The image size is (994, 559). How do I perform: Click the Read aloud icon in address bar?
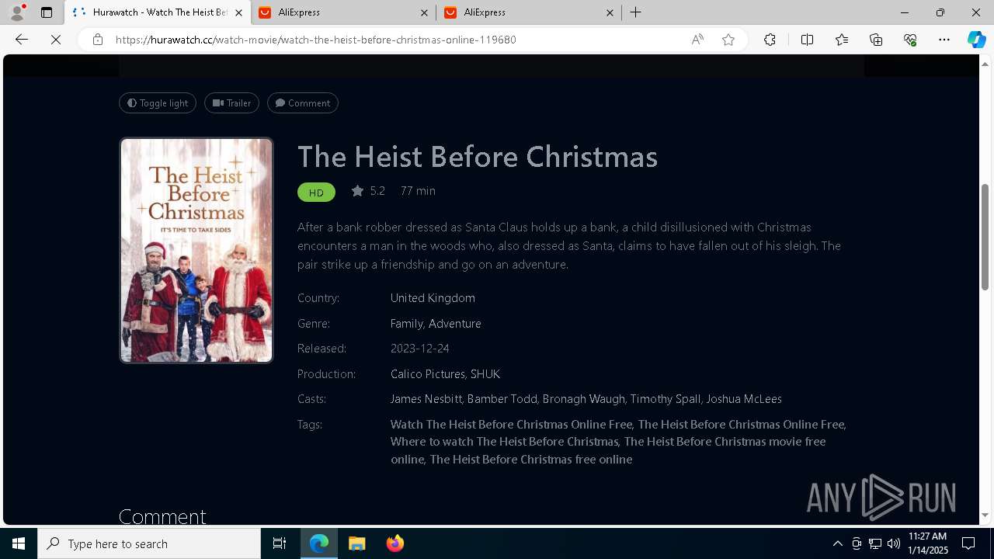[x=697, y=40]
